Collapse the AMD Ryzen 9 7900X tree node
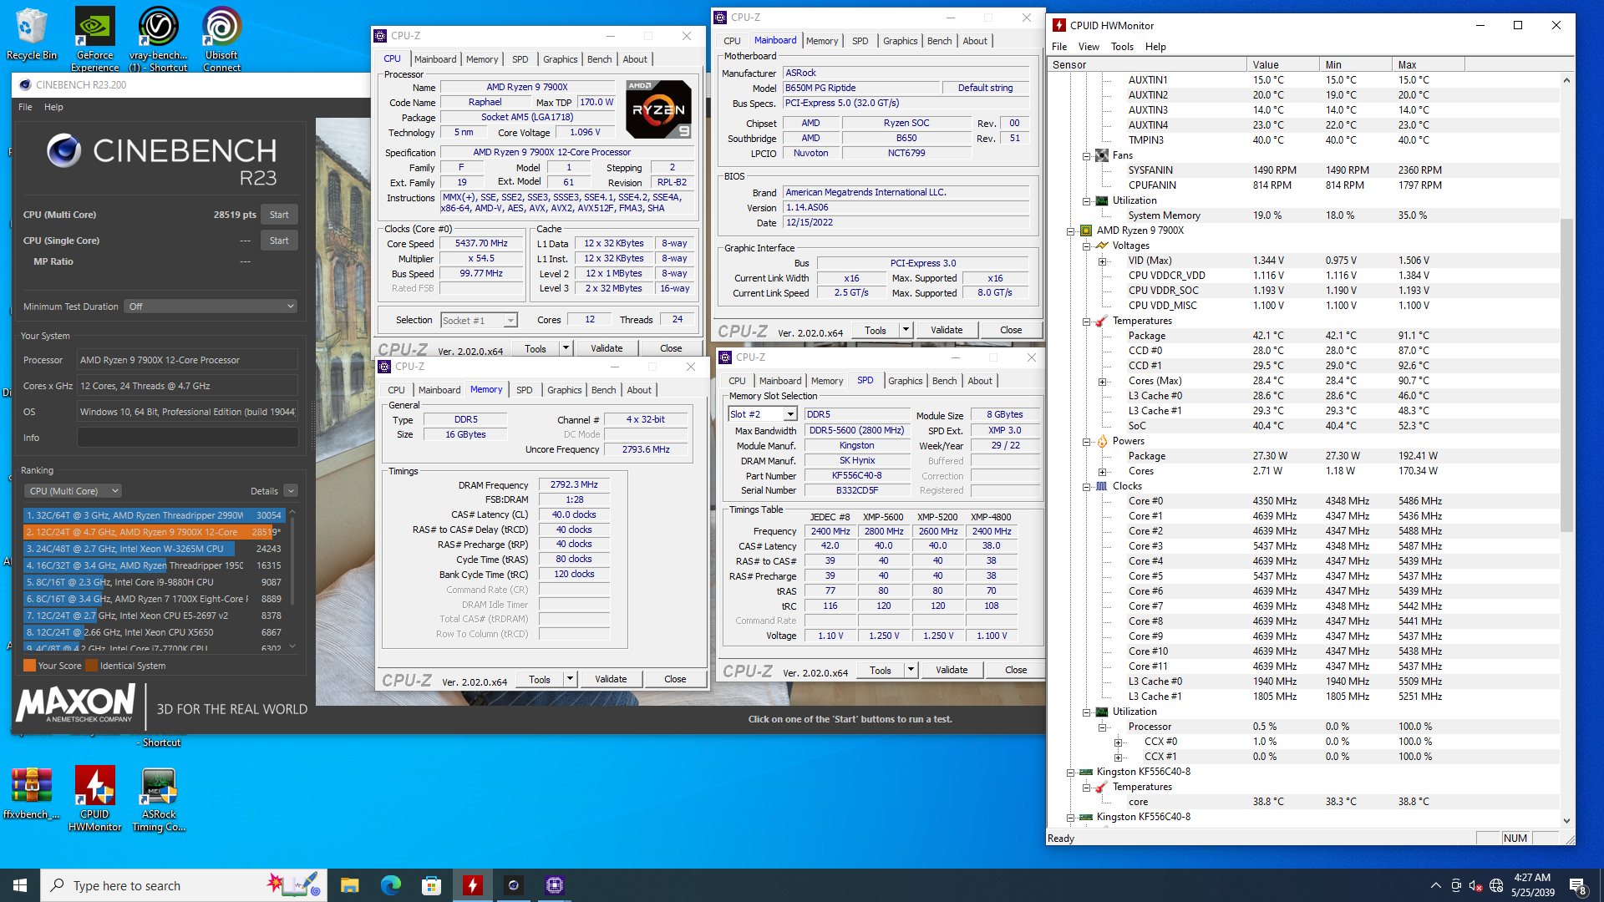Image resolution: width=1604 pixels, height=902 pixels. [x=1070, y=231]
